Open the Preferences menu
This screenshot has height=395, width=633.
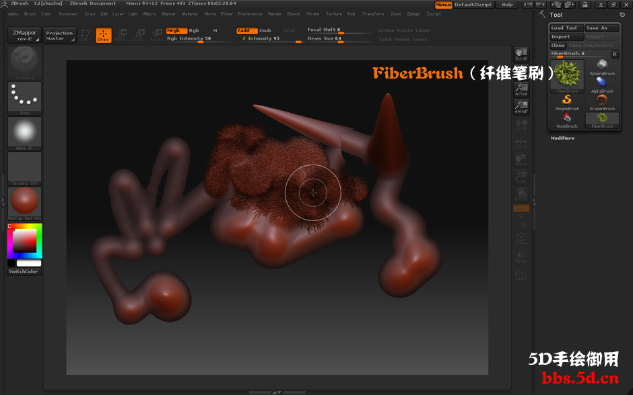tap(250, 13)
